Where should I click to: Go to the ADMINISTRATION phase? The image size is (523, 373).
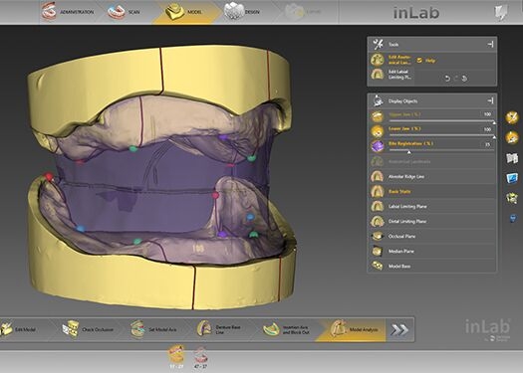point(68,11)
